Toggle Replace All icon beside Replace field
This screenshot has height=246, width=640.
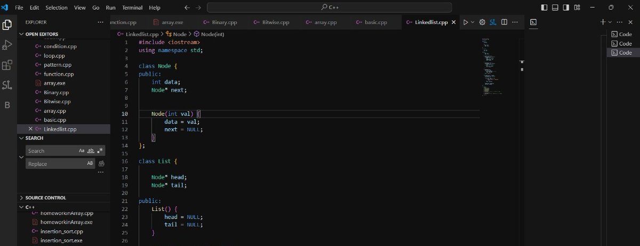click(x=101, y=163)
